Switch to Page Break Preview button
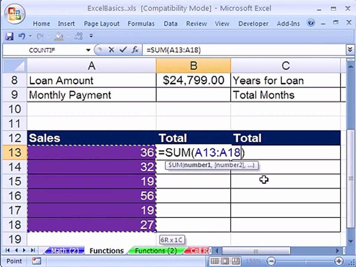The image size is (356, 267). [x=235, y=261]
